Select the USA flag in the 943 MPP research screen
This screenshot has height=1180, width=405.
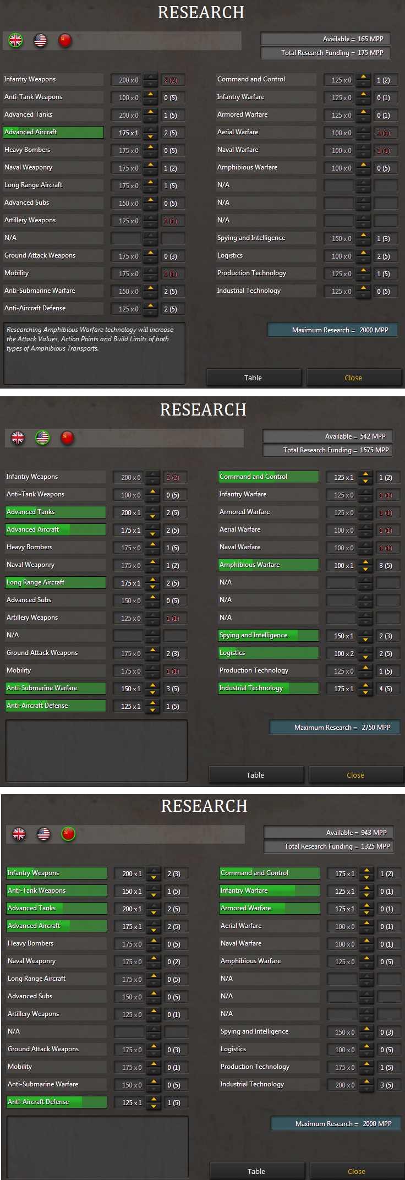point(43,834)
